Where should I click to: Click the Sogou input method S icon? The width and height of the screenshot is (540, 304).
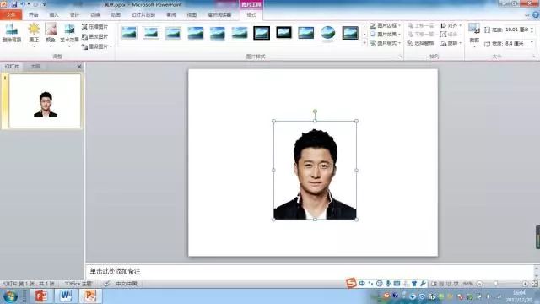tap(351, 284)
